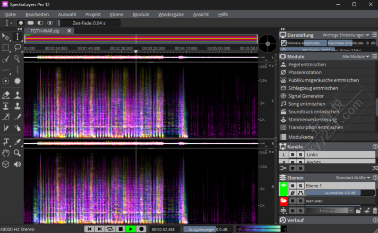Solo the Ebene 1 layer
This screenshot has height=233, width=378.
click(301, 185)
